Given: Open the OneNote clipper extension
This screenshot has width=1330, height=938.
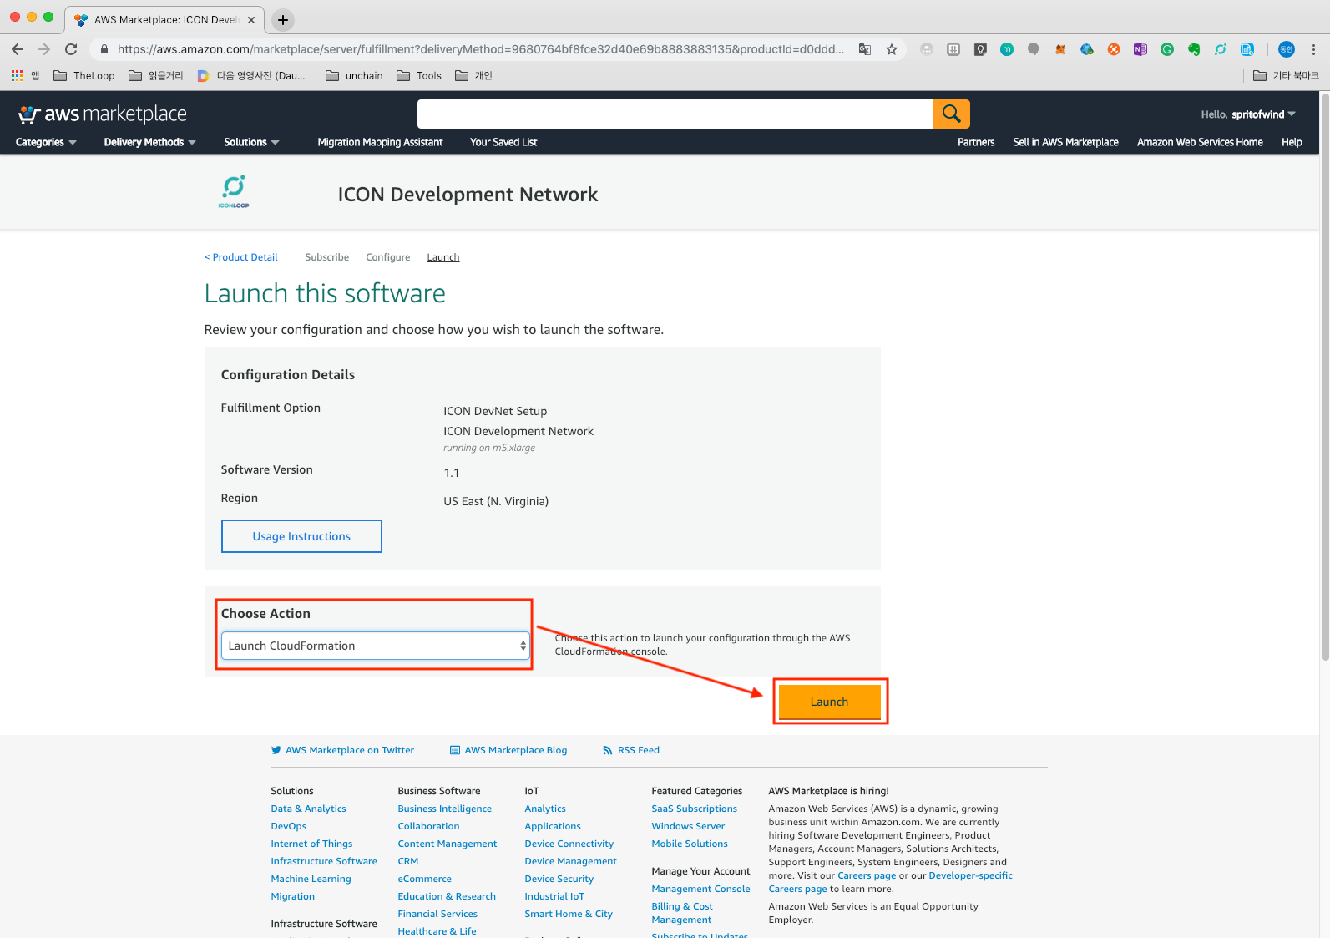Looking at the screenshot, I should [x=1140, y=49].
